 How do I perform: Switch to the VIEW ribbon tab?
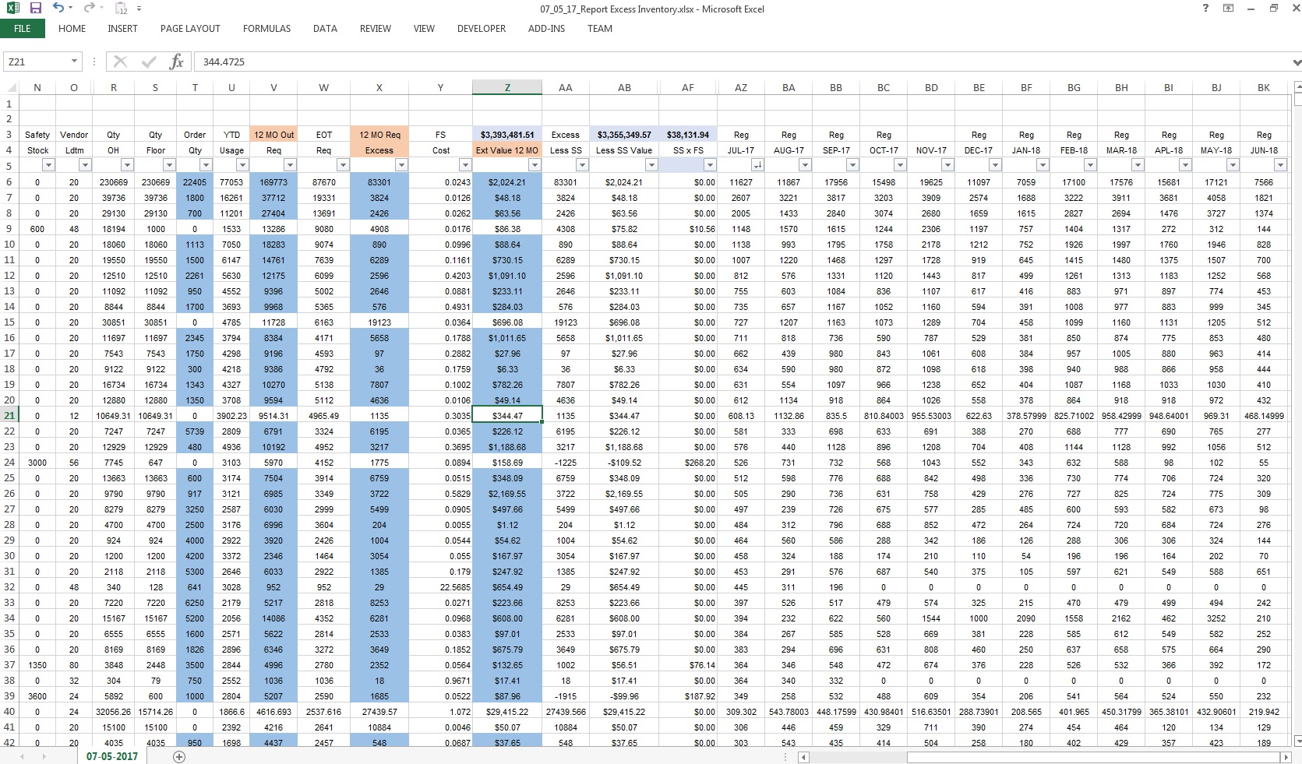point(424,29)
